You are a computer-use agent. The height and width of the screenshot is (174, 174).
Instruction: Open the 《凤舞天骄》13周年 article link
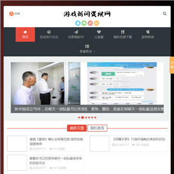(x=139, y=139)
